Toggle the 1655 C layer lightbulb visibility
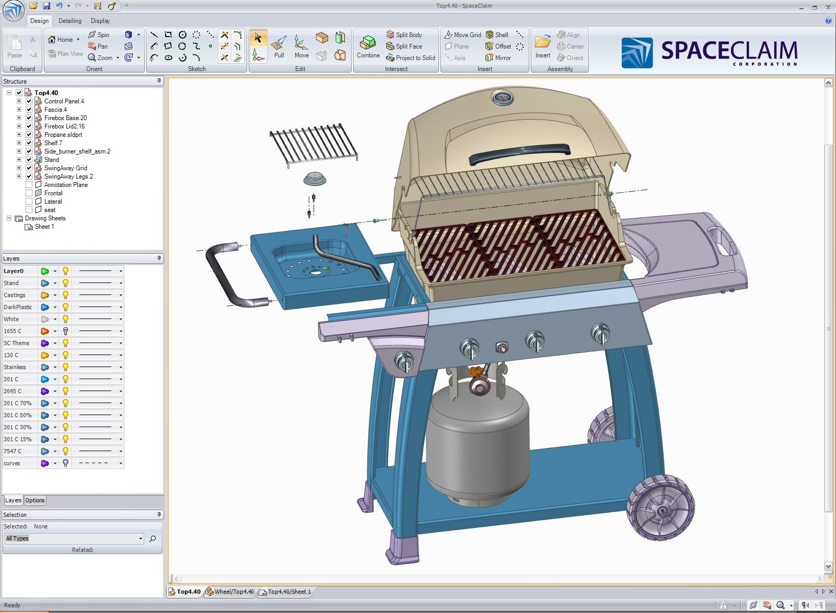Viewport: 836px width, 613px height. tap(65, 331)
